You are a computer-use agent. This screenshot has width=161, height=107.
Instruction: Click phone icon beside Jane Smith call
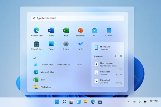click(x=96, y=81)
